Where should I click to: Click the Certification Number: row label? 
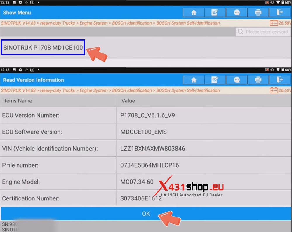pyautogui.click(x=31, y=198)
